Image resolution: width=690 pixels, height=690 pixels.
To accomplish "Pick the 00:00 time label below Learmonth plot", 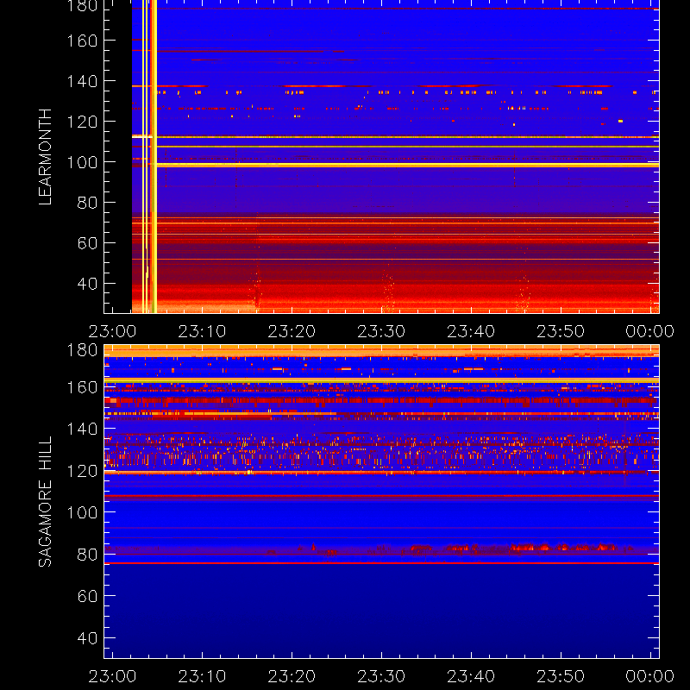I will pos(650,331).
